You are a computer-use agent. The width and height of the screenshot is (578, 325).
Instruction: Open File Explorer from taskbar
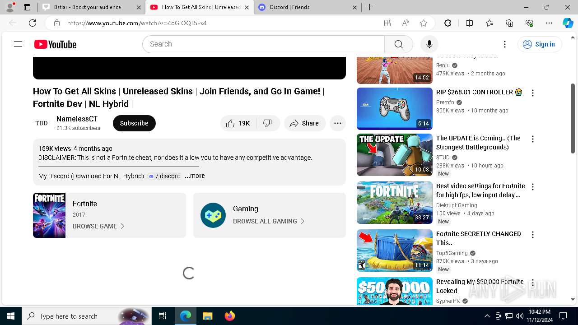(207, 316)
